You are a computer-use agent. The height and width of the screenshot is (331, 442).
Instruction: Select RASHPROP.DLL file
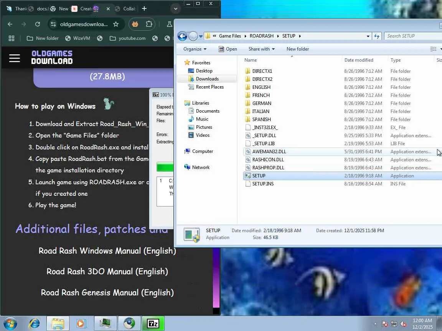(268, 168)
